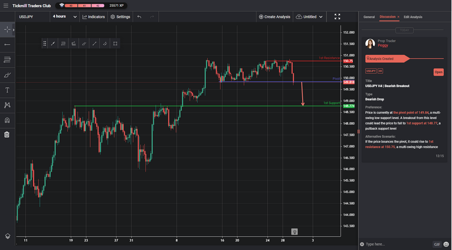Select the crosshair cursor tool
This screenshot has height=250, width=452.
7,30
